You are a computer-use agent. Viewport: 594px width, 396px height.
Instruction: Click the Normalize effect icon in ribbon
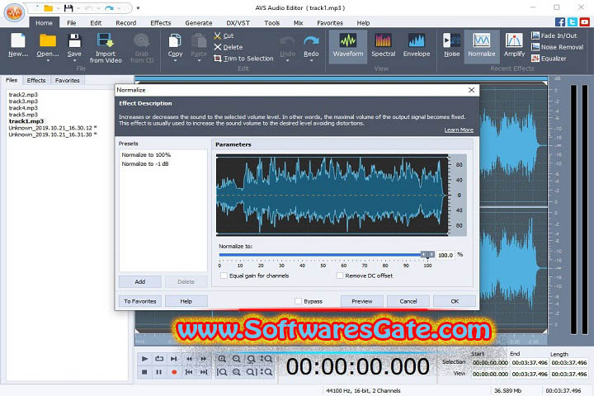(482, 40)
